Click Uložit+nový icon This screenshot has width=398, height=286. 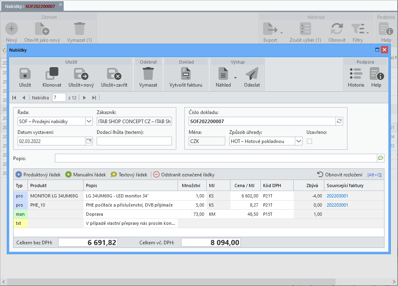coord(81,74)
